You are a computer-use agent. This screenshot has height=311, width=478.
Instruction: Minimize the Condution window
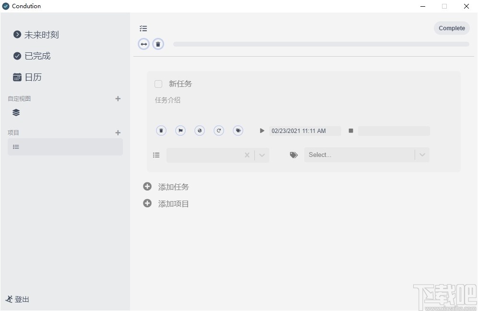tap(423, 6)
